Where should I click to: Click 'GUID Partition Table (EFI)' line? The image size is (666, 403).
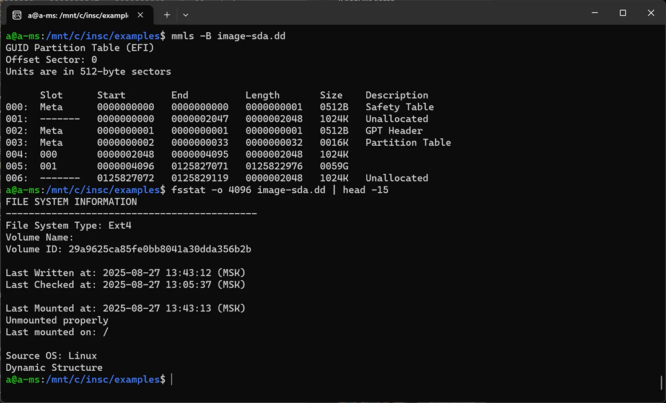pyautogui.click(x=80, y=48)
